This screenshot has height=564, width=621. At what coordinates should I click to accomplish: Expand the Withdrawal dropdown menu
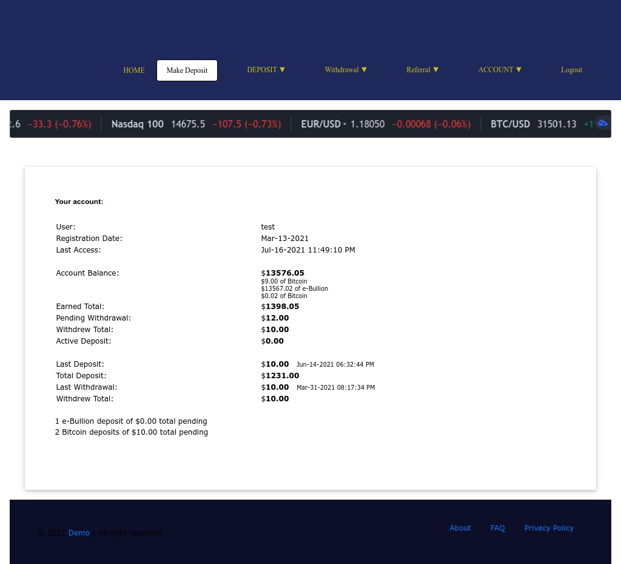click(346, 70)
